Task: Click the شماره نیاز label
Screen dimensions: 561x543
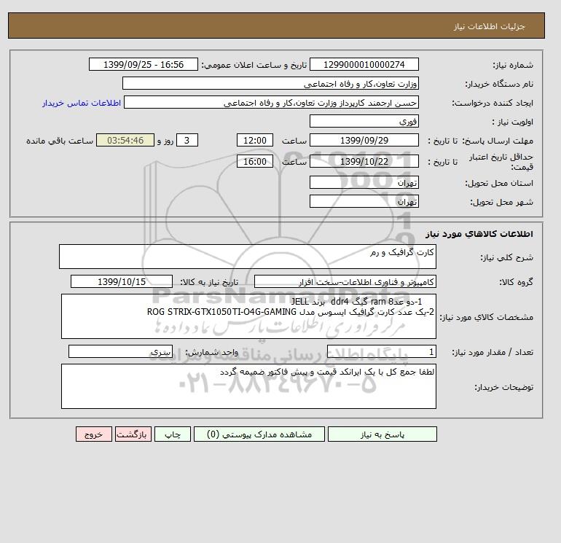Action: [514, 65]
